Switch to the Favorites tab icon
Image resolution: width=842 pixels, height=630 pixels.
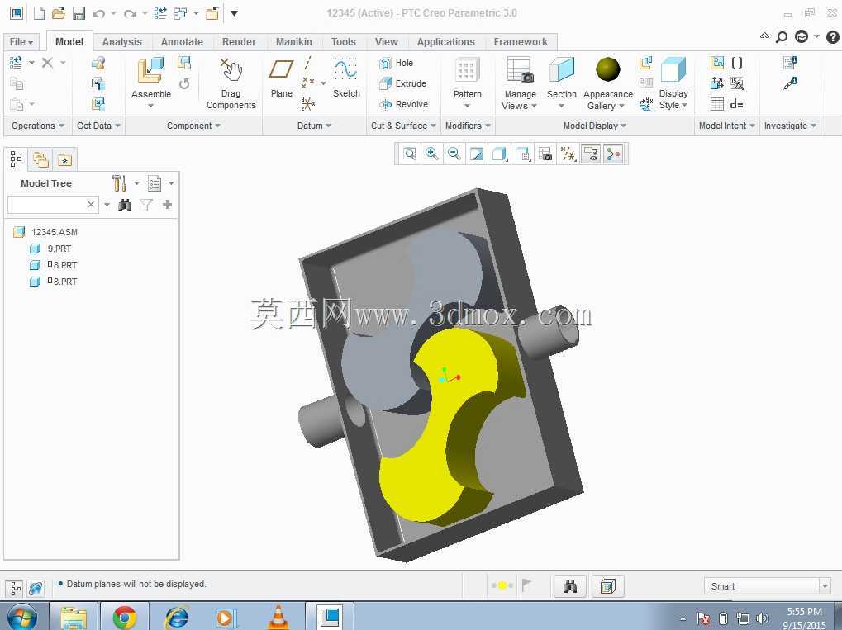coord(64,159)
